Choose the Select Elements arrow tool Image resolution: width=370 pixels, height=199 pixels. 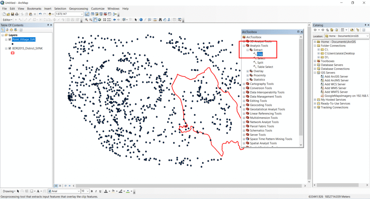136,20
